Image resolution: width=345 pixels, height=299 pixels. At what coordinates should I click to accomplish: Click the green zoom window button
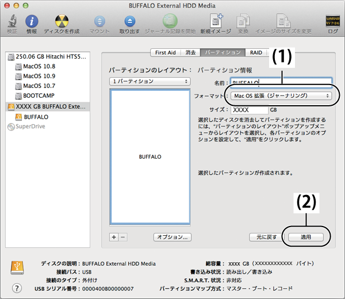(x=25, y=6)
